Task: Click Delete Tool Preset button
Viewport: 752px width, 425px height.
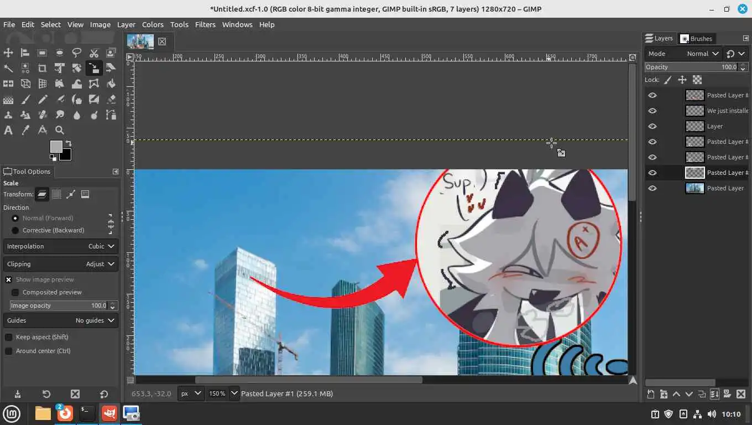Action: (x=75, y=394)
